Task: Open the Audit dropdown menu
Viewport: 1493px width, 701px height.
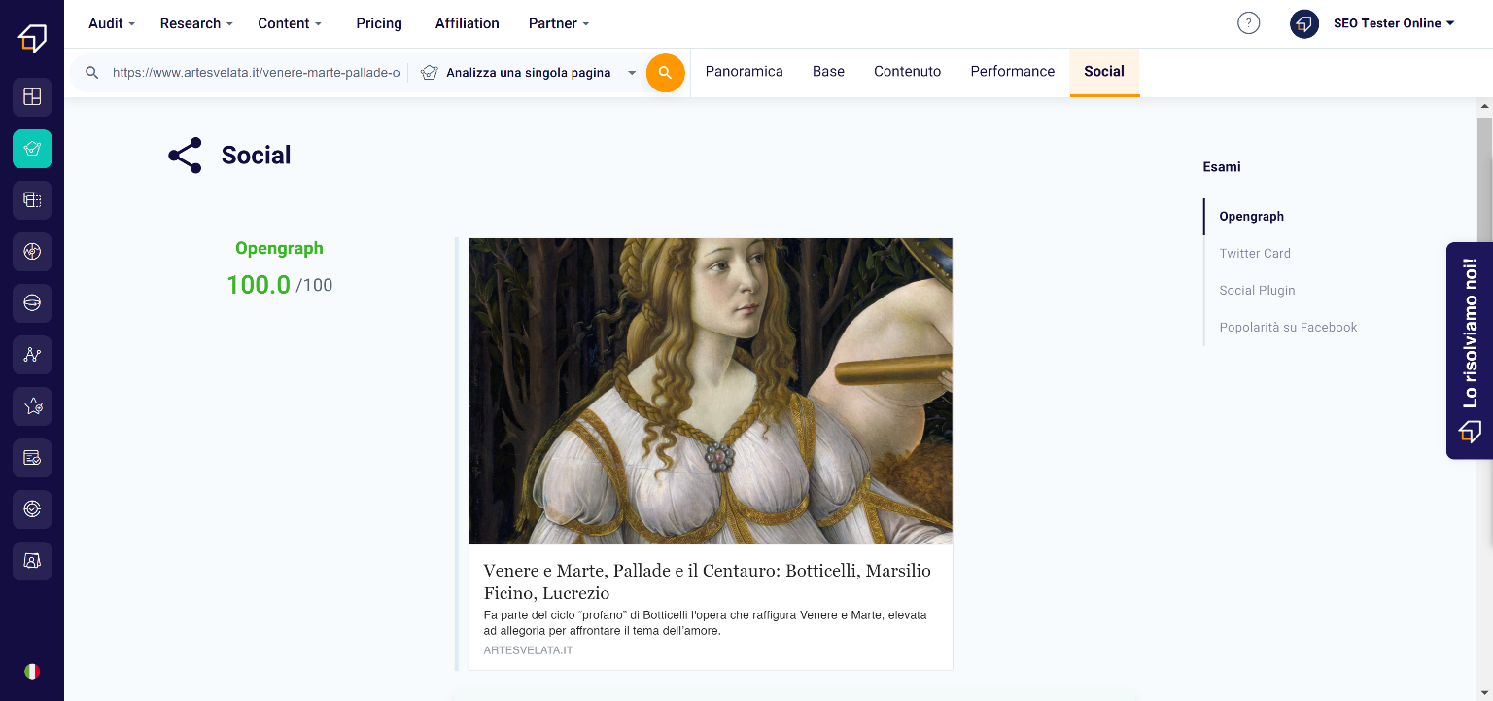Action: click(x=112, y=23)
